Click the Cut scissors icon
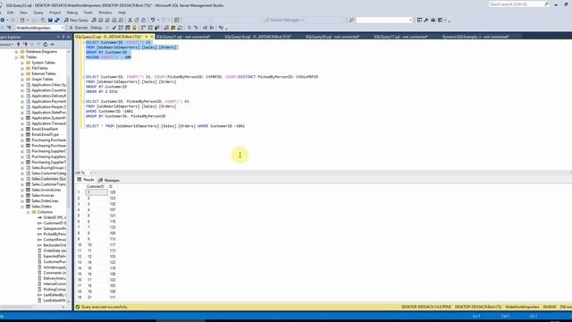 [x=130, y=20]
